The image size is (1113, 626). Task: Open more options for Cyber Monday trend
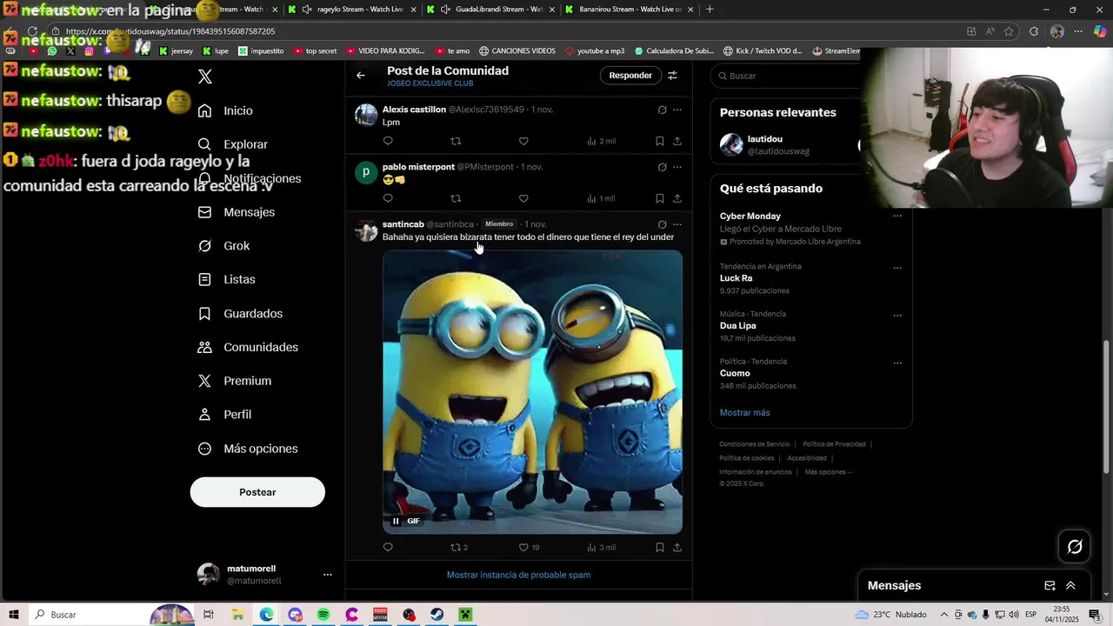[897, 216]
